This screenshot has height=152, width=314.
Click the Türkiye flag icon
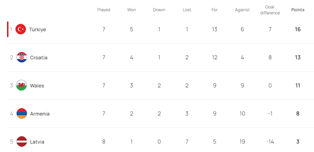(21, 29)
